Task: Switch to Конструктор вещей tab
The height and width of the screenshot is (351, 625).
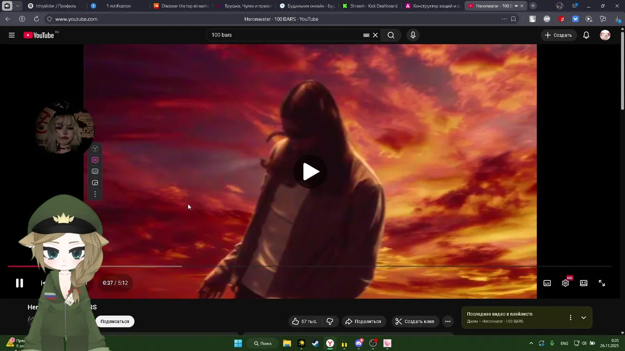Action: 433,6
